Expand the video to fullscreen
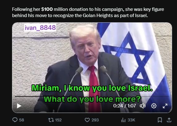This screenshot has height=126, width=177. pyautogui.click(x=165, y=106)
